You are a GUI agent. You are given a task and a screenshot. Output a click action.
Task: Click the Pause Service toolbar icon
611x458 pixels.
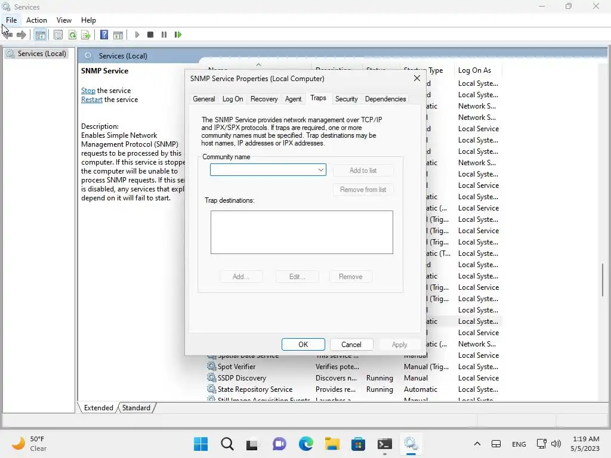coord(164,35)
